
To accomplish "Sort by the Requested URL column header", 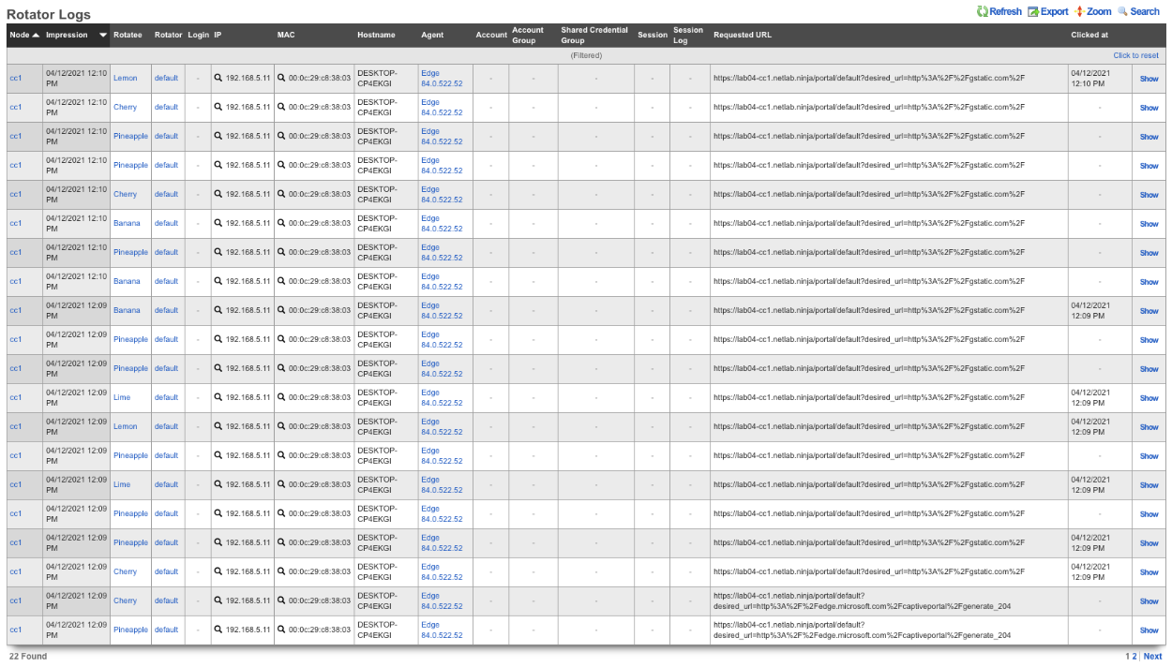I will point(743,36).
